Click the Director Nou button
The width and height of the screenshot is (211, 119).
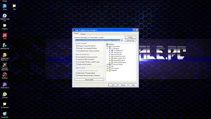click(x=131, y=40)
